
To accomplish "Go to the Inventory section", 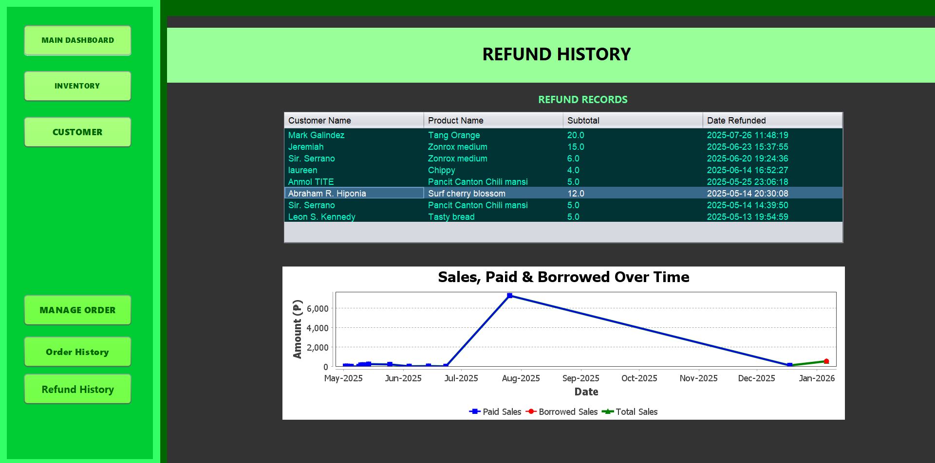I will (x=77, y=86).
